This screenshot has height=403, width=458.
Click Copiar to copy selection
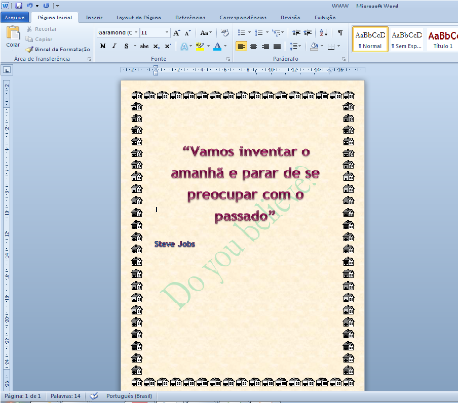(39, 39)
